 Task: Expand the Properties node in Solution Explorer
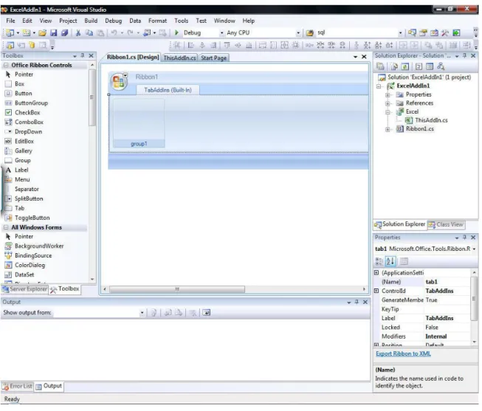[388, 95]
